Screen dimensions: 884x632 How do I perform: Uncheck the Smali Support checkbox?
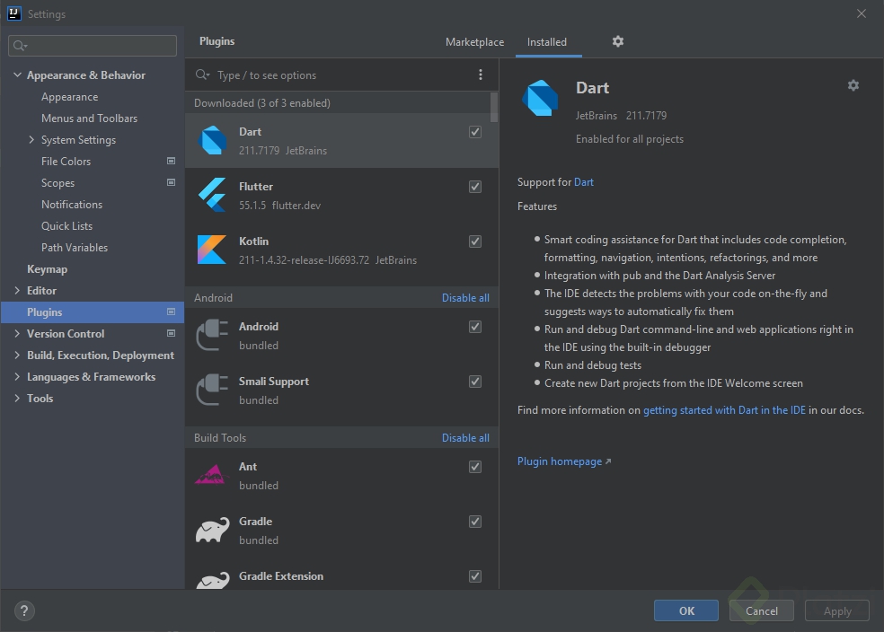pyautogui.click(x=475, y=382)
